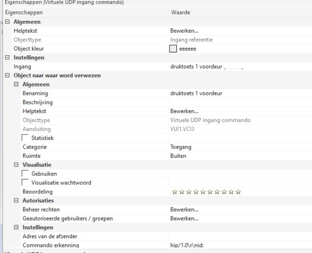Edit Beheer rechten via Bewerken
The height and width of the screenshot is (253, 312).
click(184, 209)
